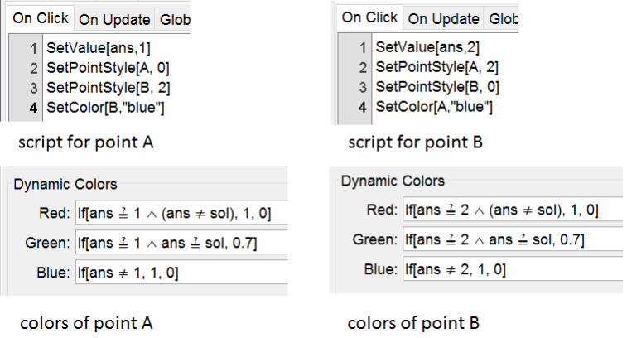Click the SetValue[ans,1] script line

click(81, 49)
